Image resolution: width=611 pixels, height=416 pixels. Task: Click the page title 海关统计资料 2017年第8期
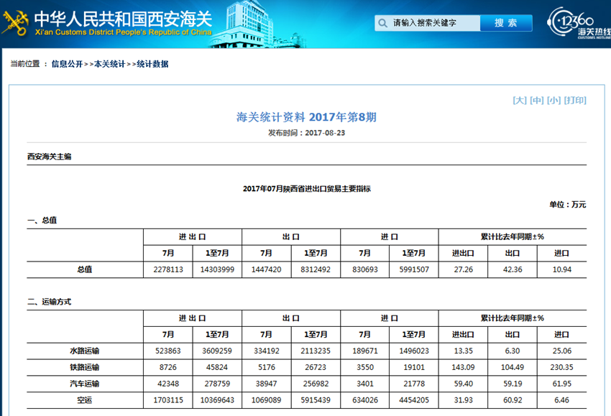306,117
